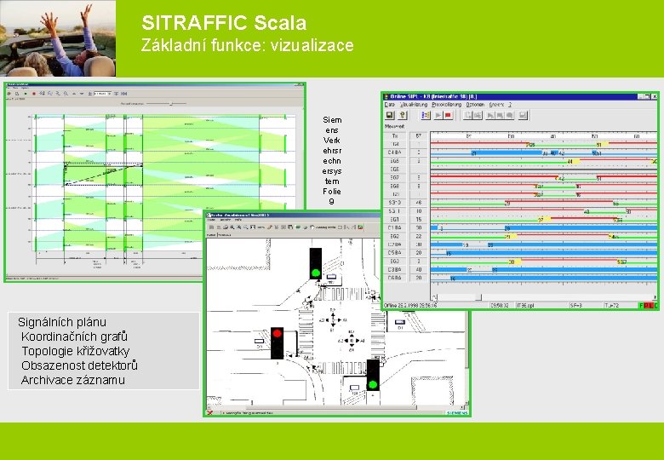Select the C4BA row label in signal plan

[395, 152]
